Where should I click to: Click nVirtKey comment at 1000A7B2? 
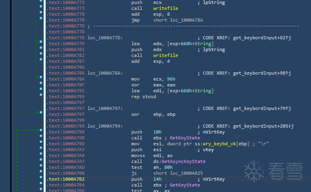click(x=214, y=179)
